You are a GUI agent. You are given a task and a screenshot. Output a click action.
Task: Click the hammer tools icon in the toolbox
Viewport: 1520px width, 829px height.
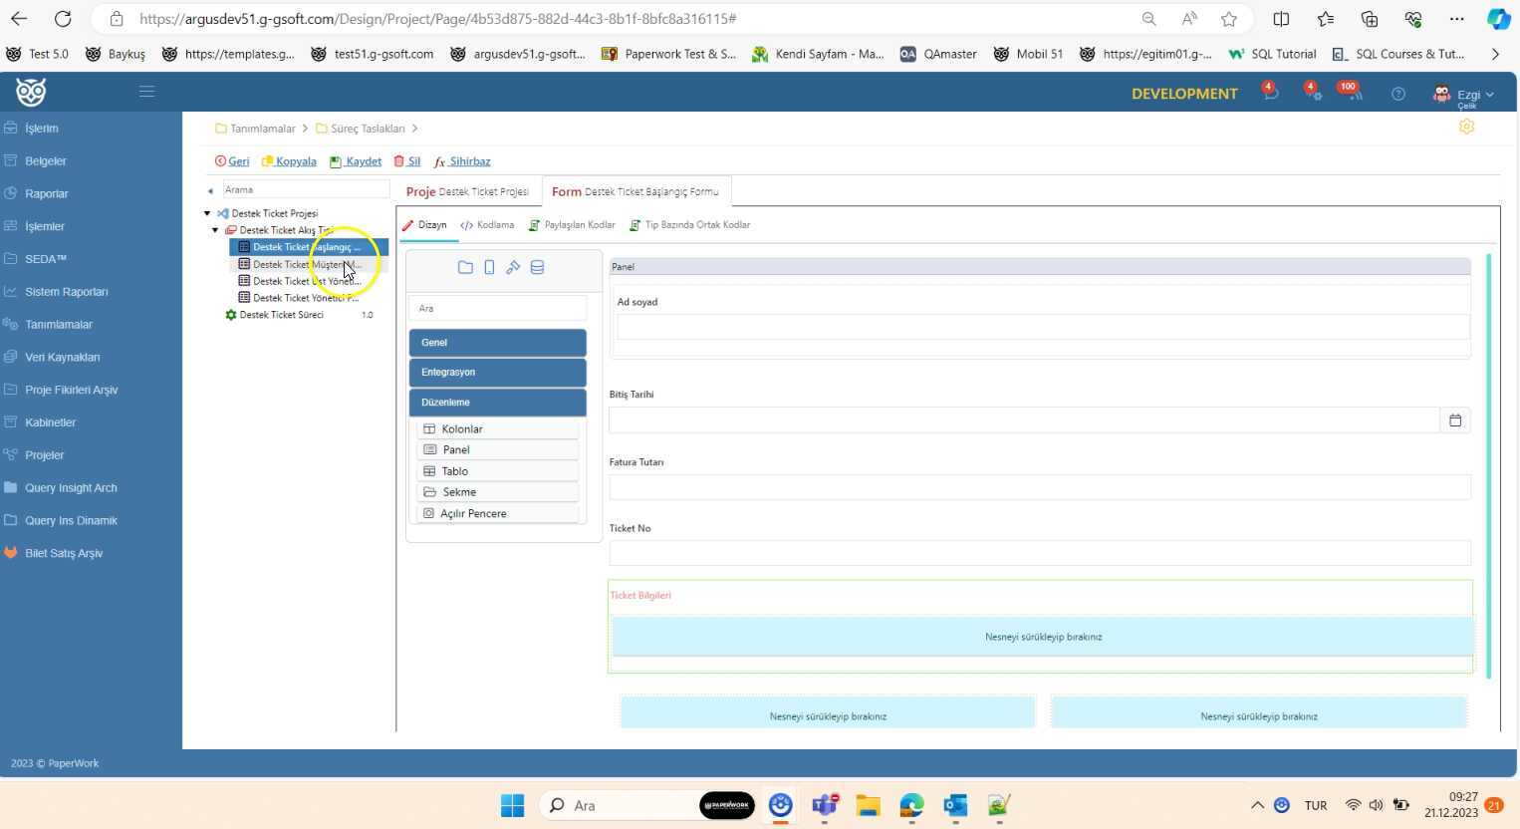pyautogui.click(x=513, y=267)
